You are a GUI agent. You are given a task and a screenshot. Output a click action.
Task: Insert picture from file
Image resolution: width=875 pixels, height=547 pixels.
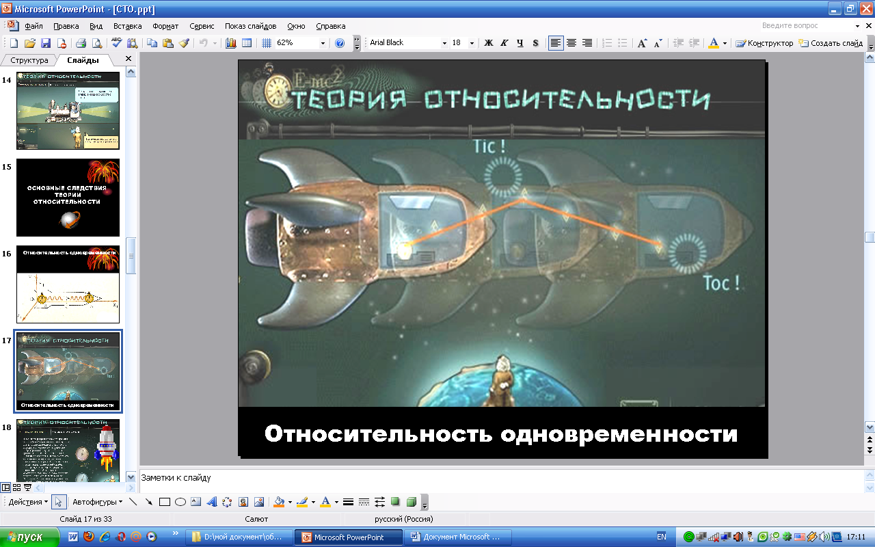259,502
